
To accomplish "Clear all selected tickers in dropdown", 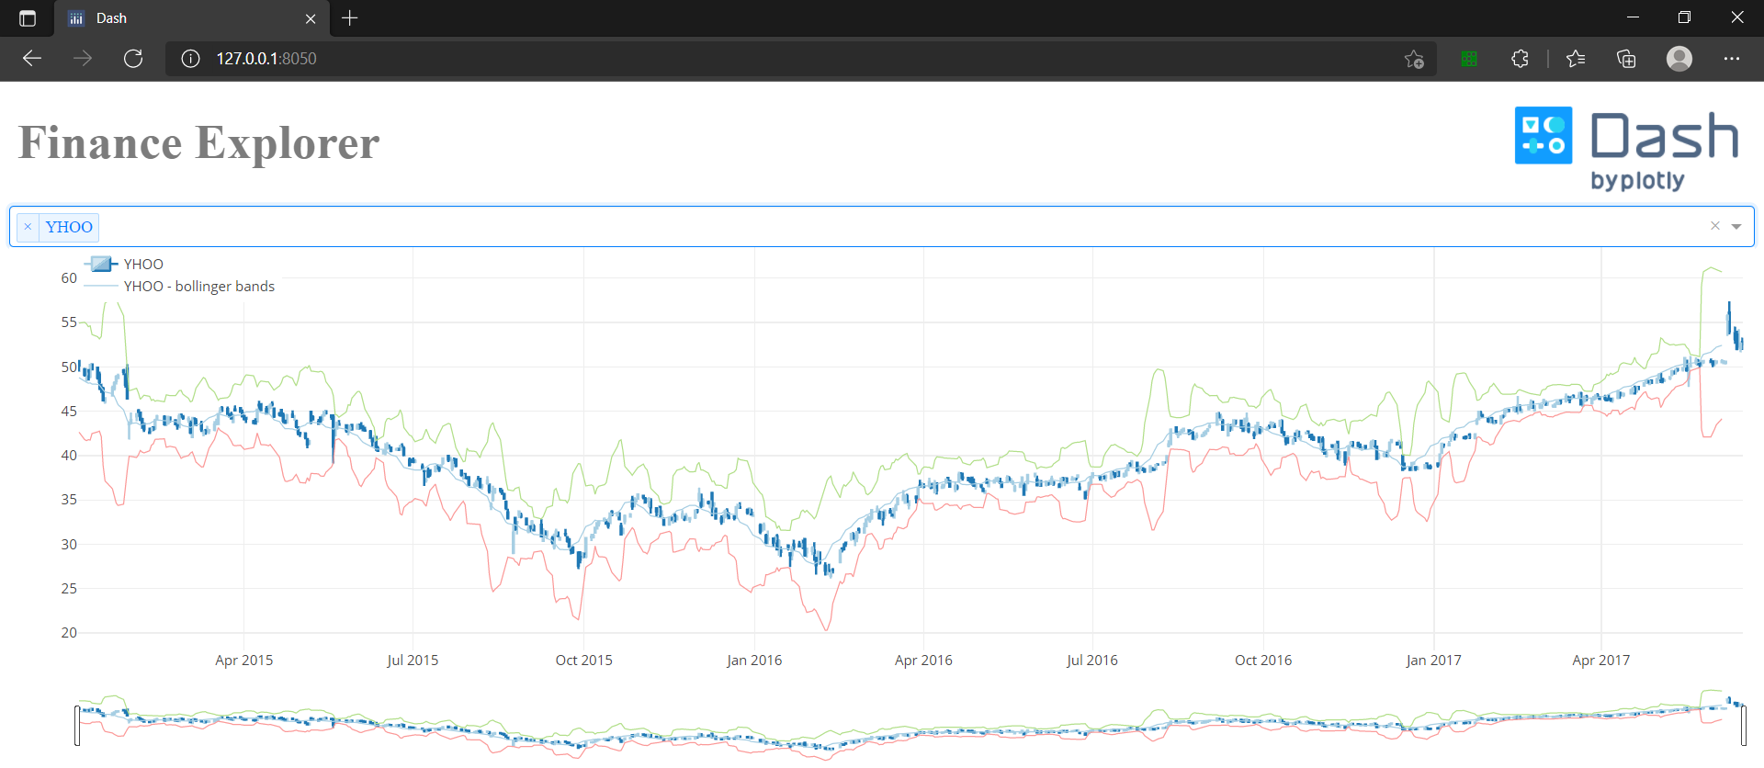I will pyautogui.click(x=1714, y=226).
